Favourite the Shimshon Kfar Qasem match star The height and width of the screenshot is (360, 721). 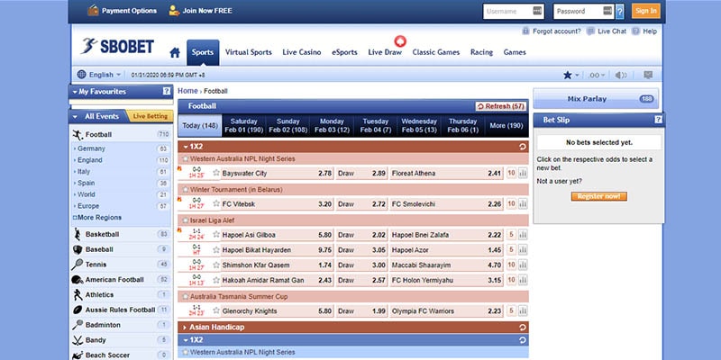click(x=216, y=265)
